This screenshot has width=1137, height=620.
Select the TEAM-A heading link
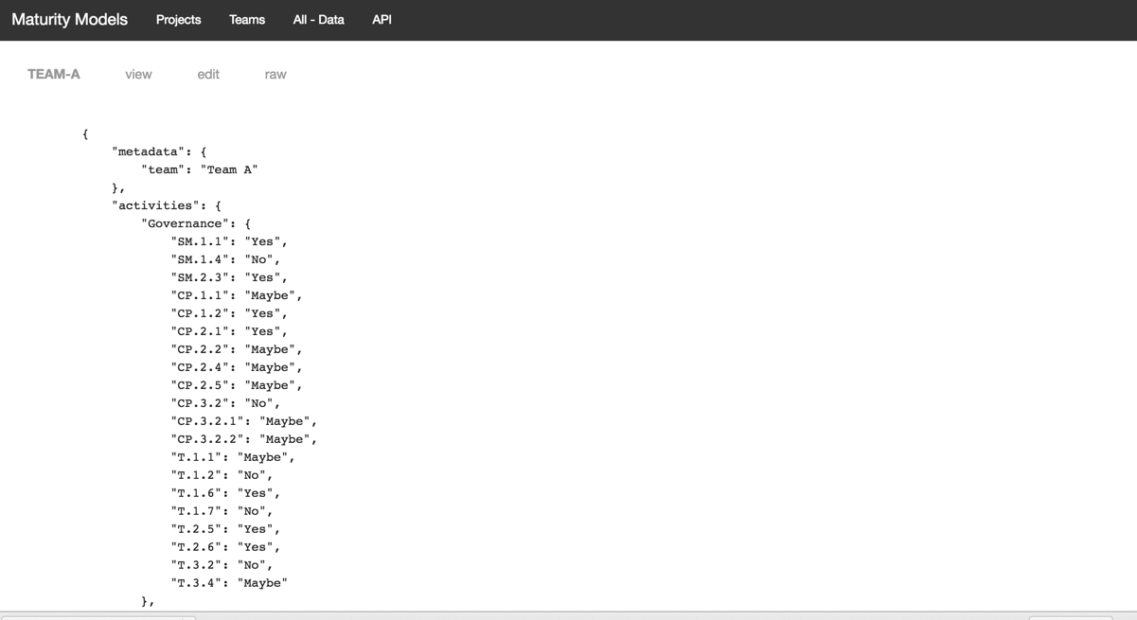(54, 75)
